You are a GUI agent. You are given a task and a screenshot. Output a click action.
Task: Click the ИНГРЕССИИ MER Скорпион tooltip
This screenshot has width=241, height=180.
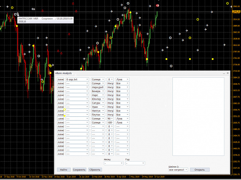pos(45,20)
